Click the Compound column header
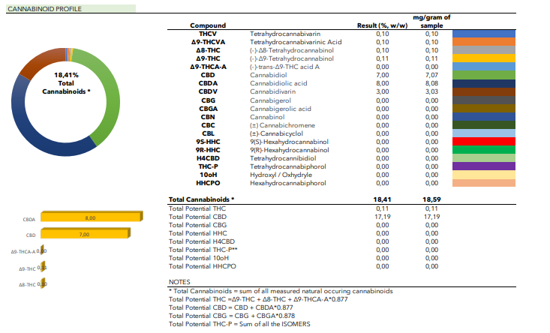The width and height of the screenshot is (550, 333). (209, 25)
